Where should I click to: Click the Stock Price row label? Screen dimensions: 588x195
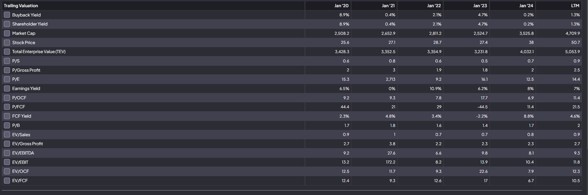click(x=24, y=43)
